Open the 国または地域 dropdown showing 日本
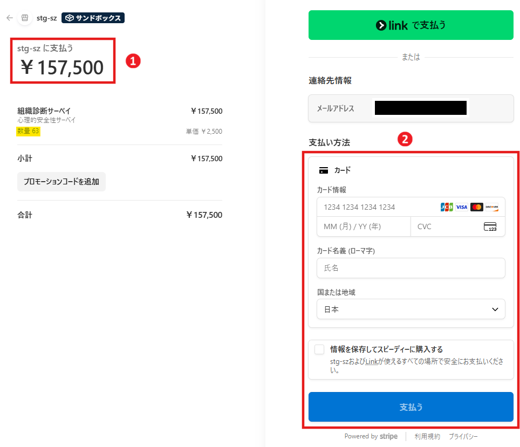 [410, 310]
